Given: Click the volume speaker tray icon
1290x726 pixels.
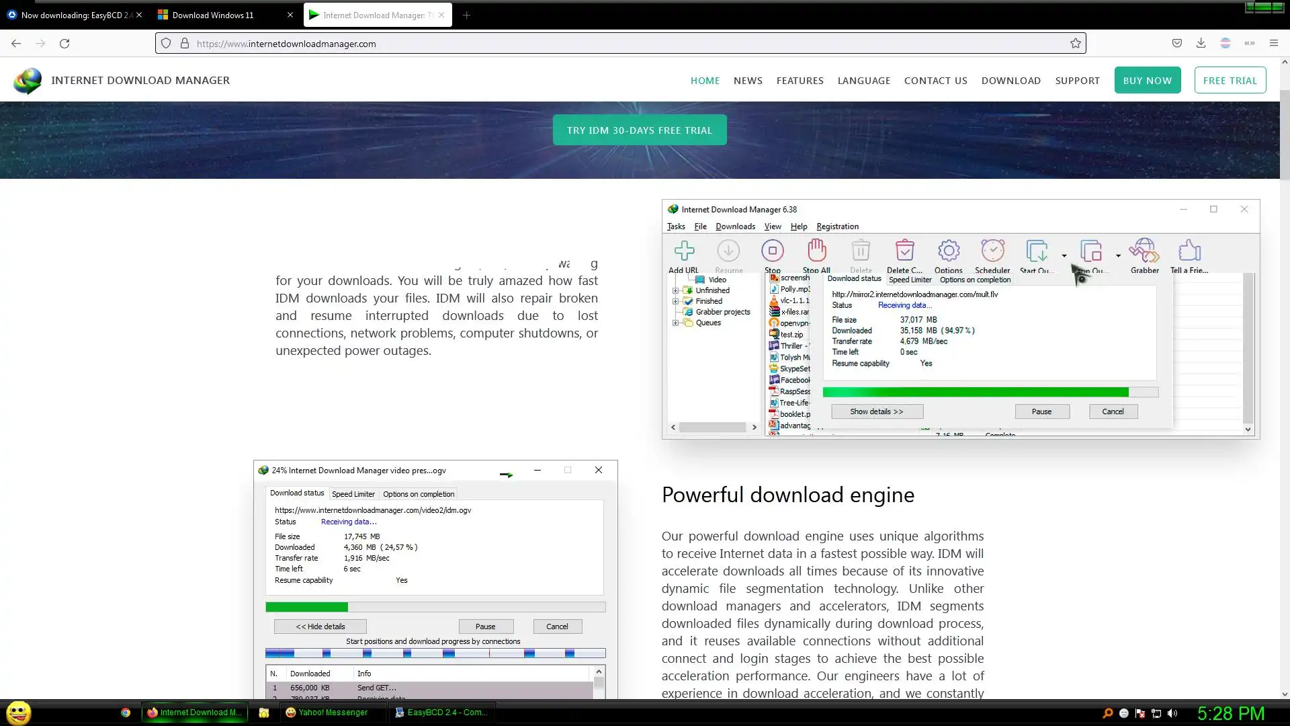Looking at the screenshot, I should point(1172,713).
